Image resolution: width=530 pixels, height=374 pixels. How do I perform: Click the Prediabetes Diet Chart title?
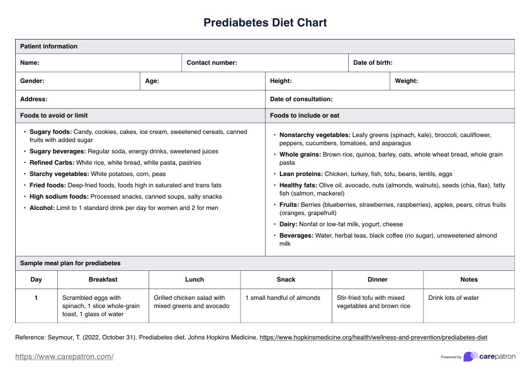(265, 23)
